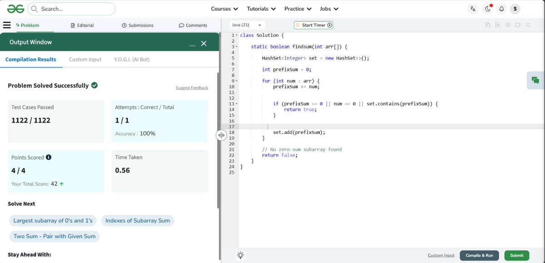This screenshot has width=545, height=263.
Task: Expand the Practice menu
Action: [297, 8]
